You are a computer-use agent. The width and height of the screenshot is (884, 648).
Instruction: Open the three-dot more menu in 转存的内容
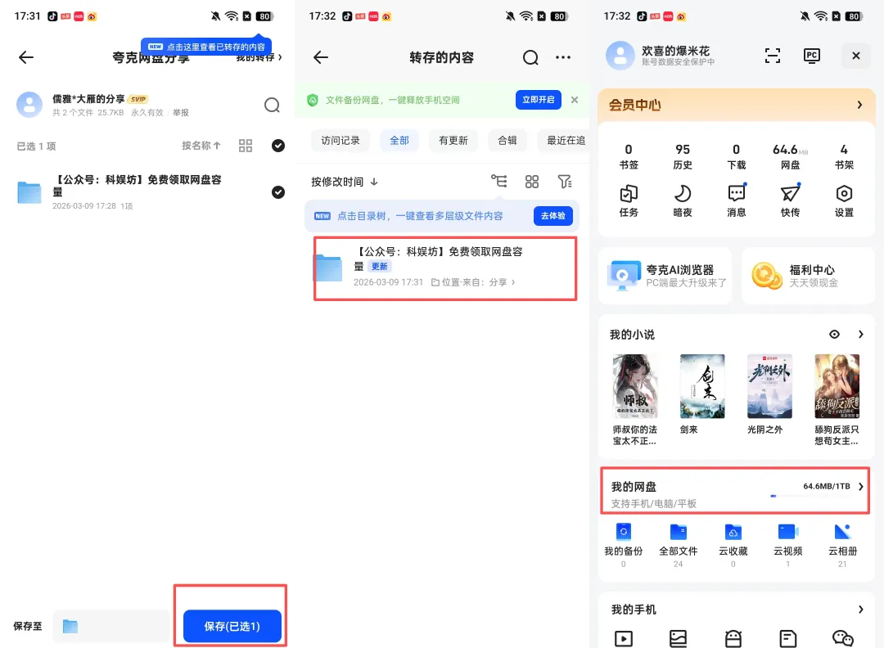click(x=562, y=57)
